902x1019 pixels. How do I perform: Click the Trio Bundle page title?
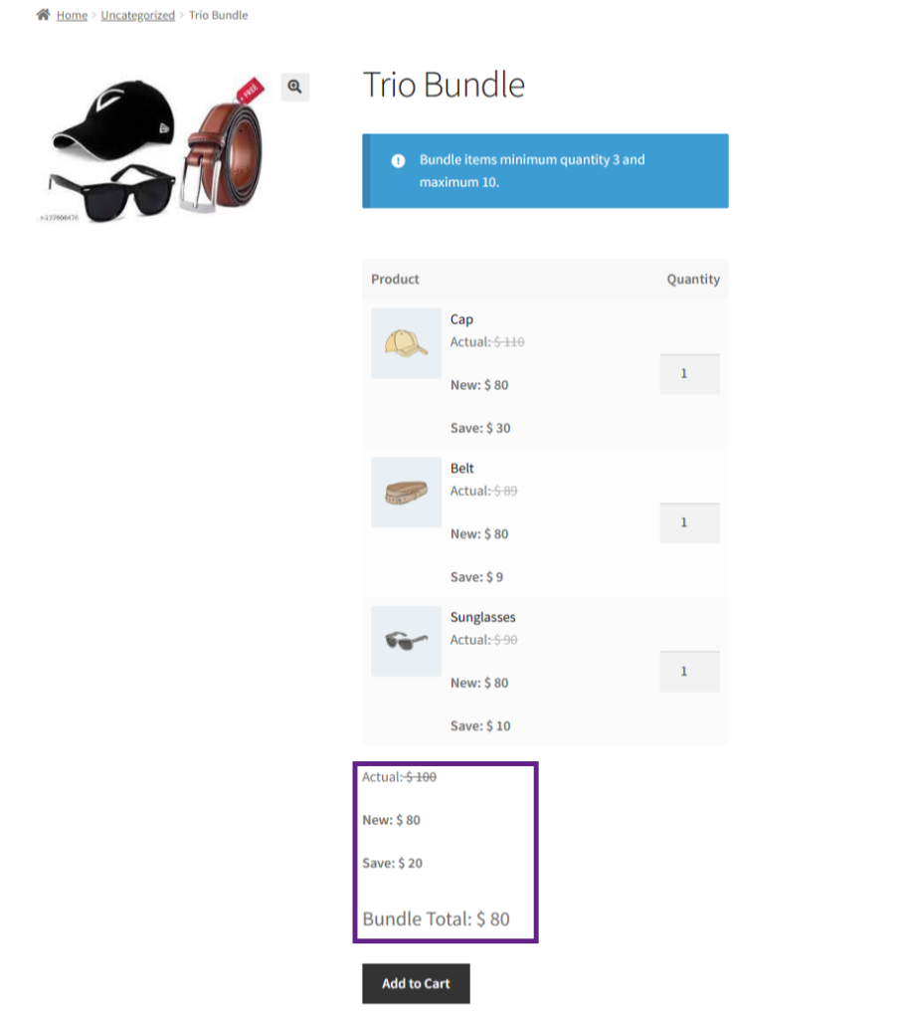click(x=444, y=85)
